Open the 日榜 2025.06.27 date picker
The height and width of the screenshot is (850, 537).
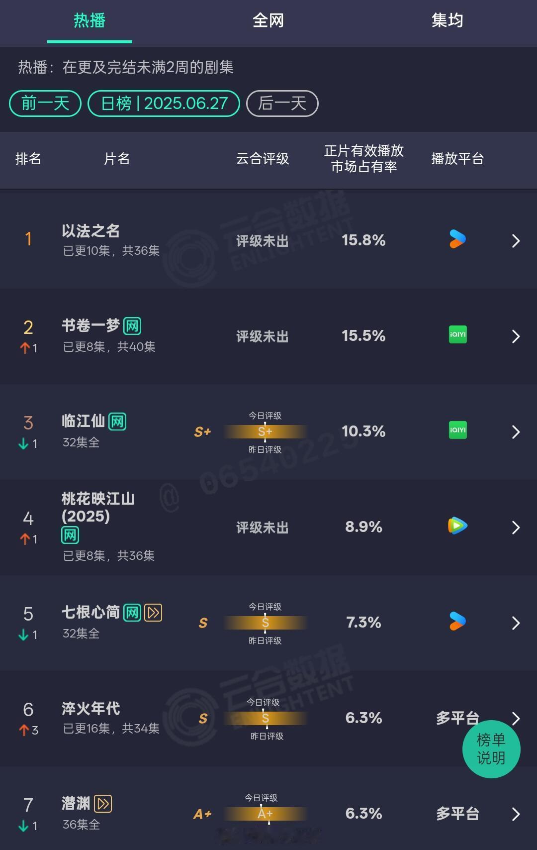pyautogui.click(x=164, y=104)
